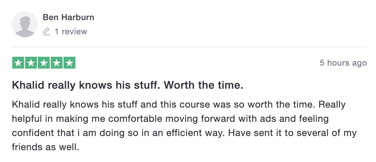Screen dimensions: 376x162
Task: Click the first line of the review body
Action: pyautogui.click(x=179, y=105)
